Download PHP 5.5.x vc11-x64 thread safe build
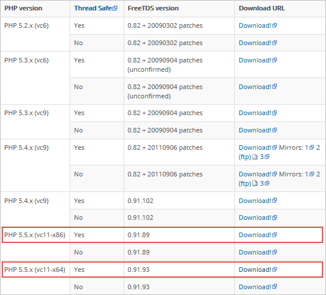This screenshot has height=295, width=326. tap(255, 270)
